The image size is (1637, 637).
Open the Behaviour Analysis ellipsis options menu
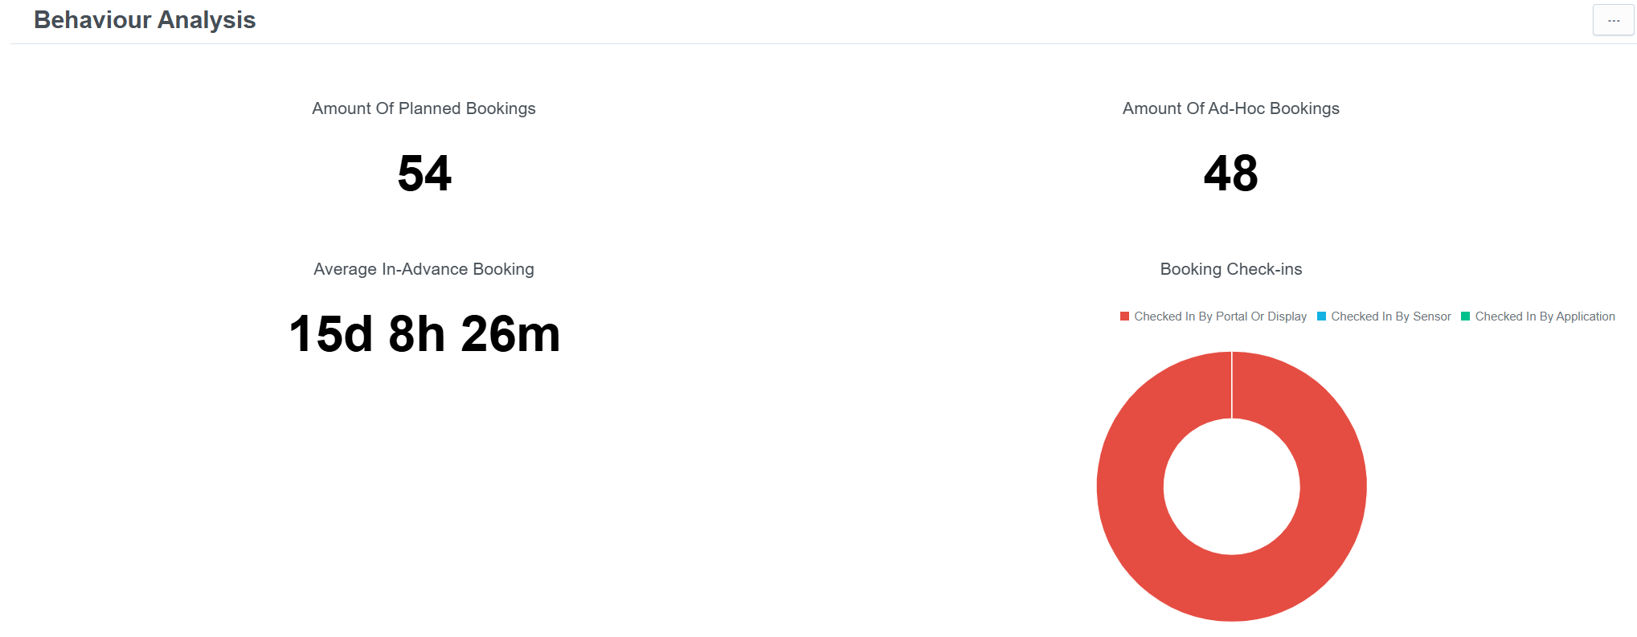pyautogui.click(x=1613, y=20)
